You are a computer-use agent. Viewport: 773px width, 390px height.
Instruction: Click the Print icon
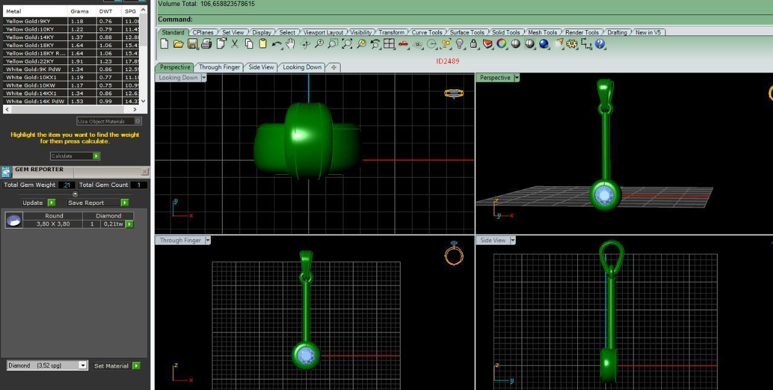coord(206,43)
